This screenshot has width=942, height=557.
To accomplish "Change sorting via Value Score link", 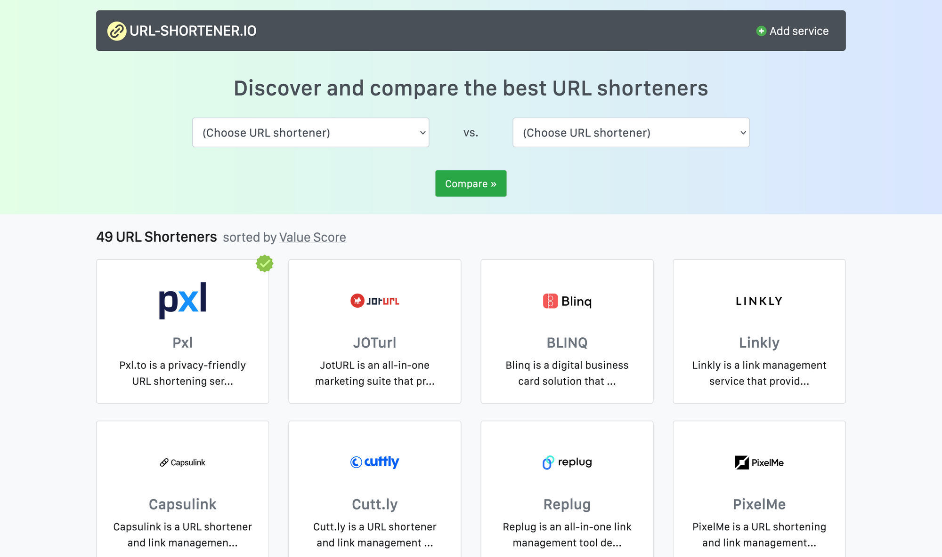I will 313,238.
